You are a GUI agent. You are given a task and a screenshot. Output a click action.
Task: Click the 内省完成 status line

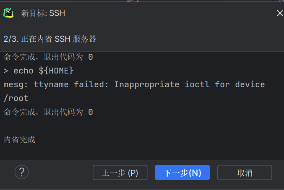tap(19, 139)
